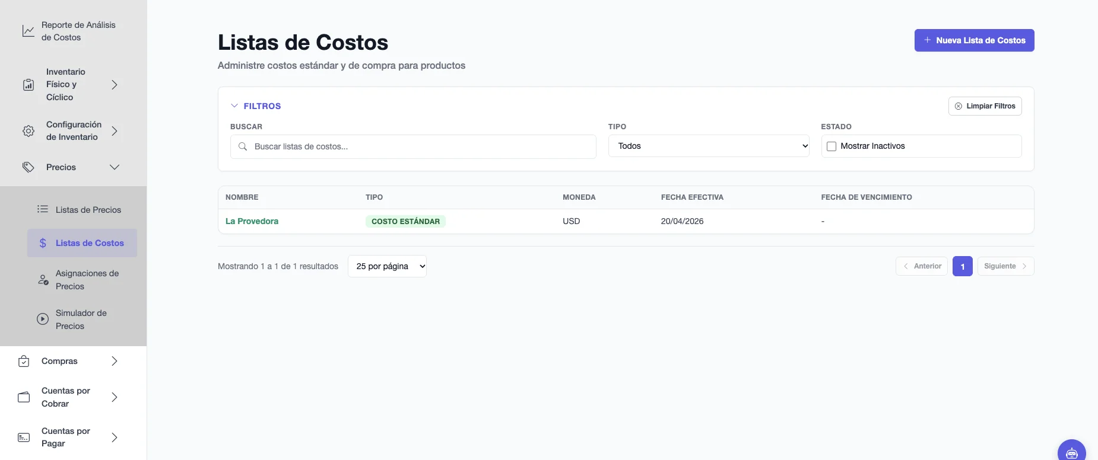Collapse the FILTROS section chevron
The height and width of the screenshot is (460, 1098).
[234, 106]
